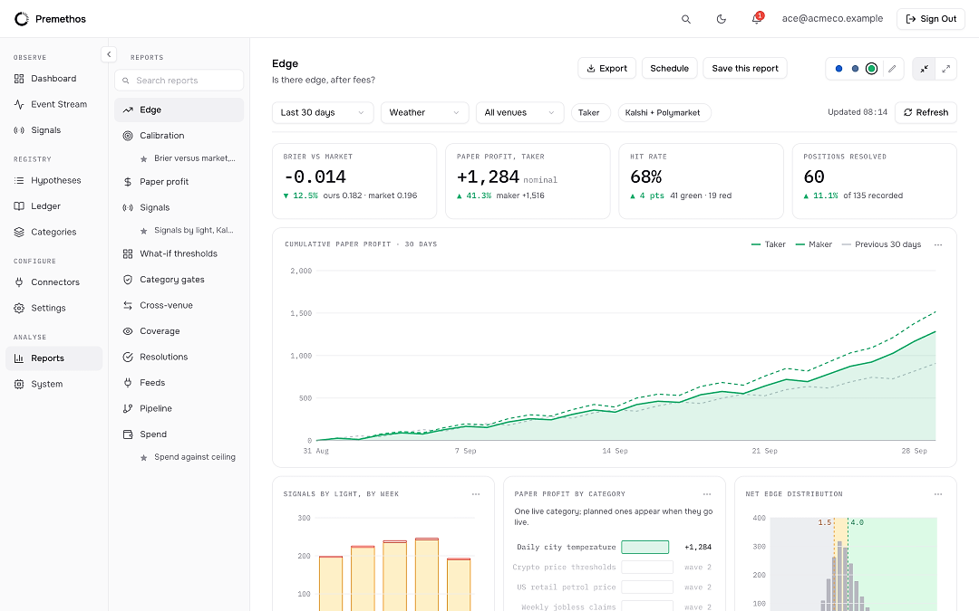Expand the All venues dropdown
This screenshot has width=979, height=611.
coord(519,113)
